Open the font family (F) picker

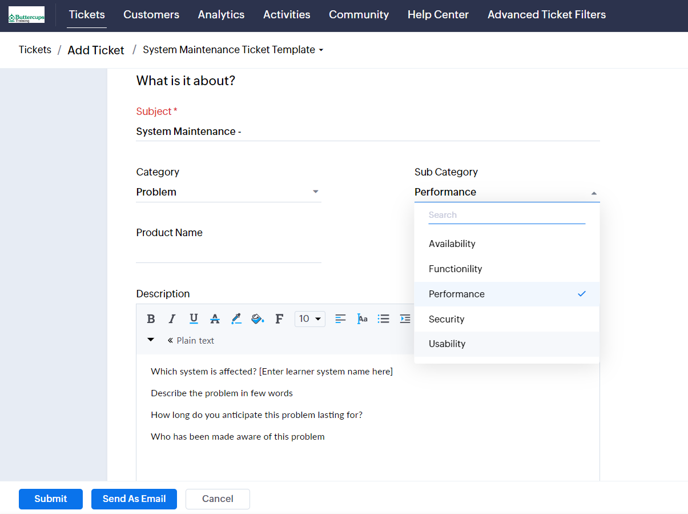[x=279, y=319]
